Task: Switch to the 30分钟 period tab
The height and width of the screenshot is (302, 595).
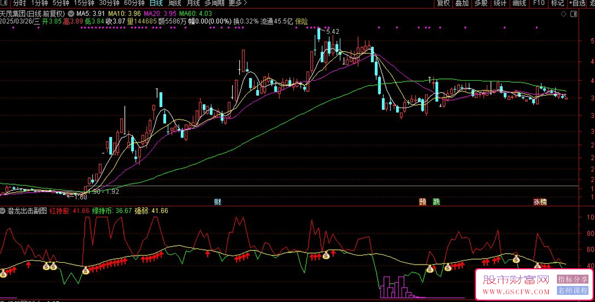Action: tap(109, 4)
